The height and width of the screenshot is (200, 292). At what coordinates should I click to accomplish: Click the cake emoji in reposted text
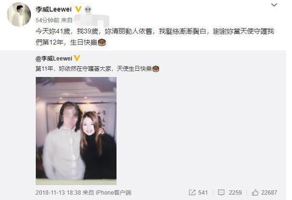156,69
